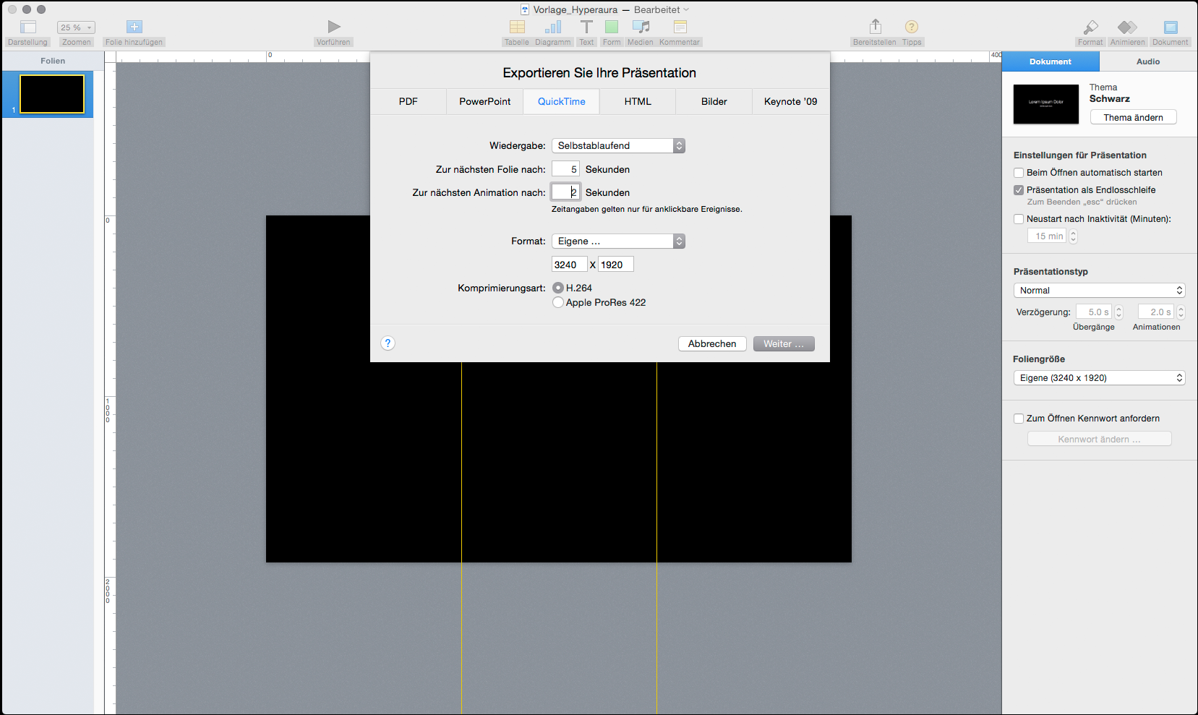Open the Animieren inspector icon
Image resolution: width=1198 pixels, height=715 pixels.
[x=1127, y=27]
